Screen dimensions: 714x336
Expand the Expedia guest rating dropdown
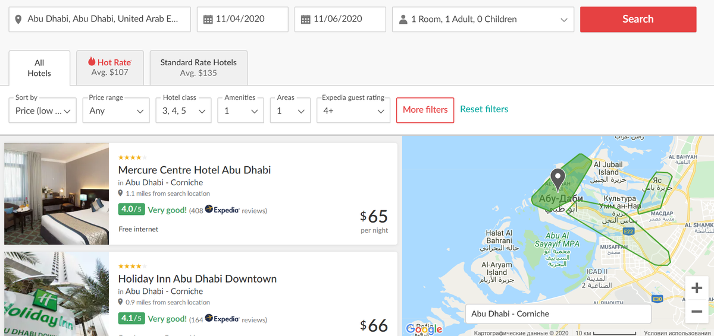point(353,111)
